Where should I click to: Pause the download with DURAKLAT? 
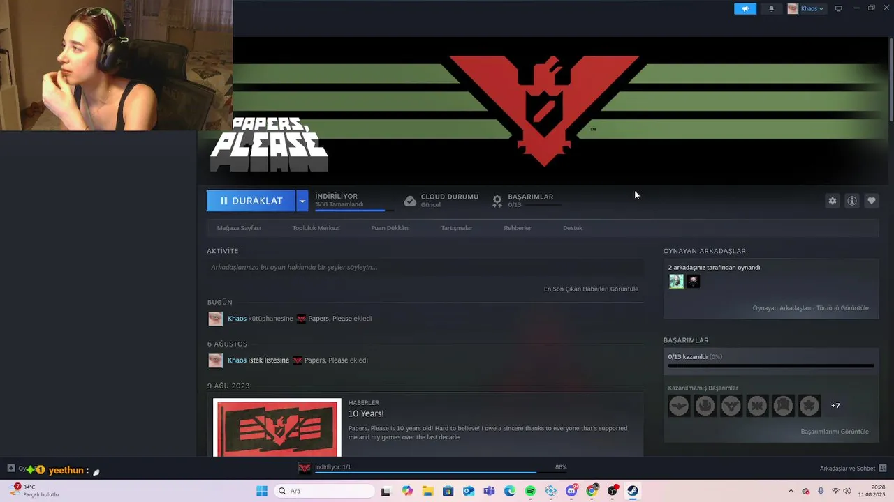251,201
